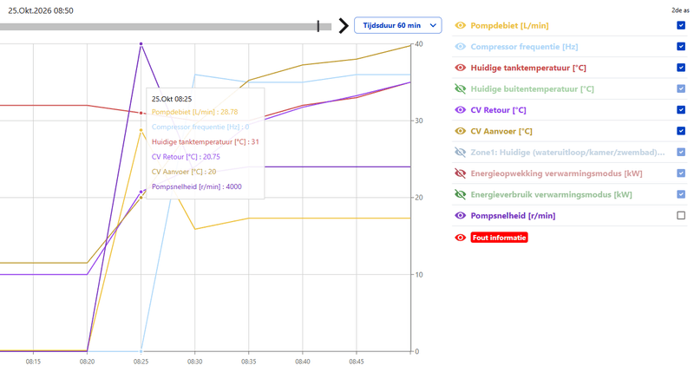Click the 2de as column header
Viewport: 694px width, 372px height.
680,10
